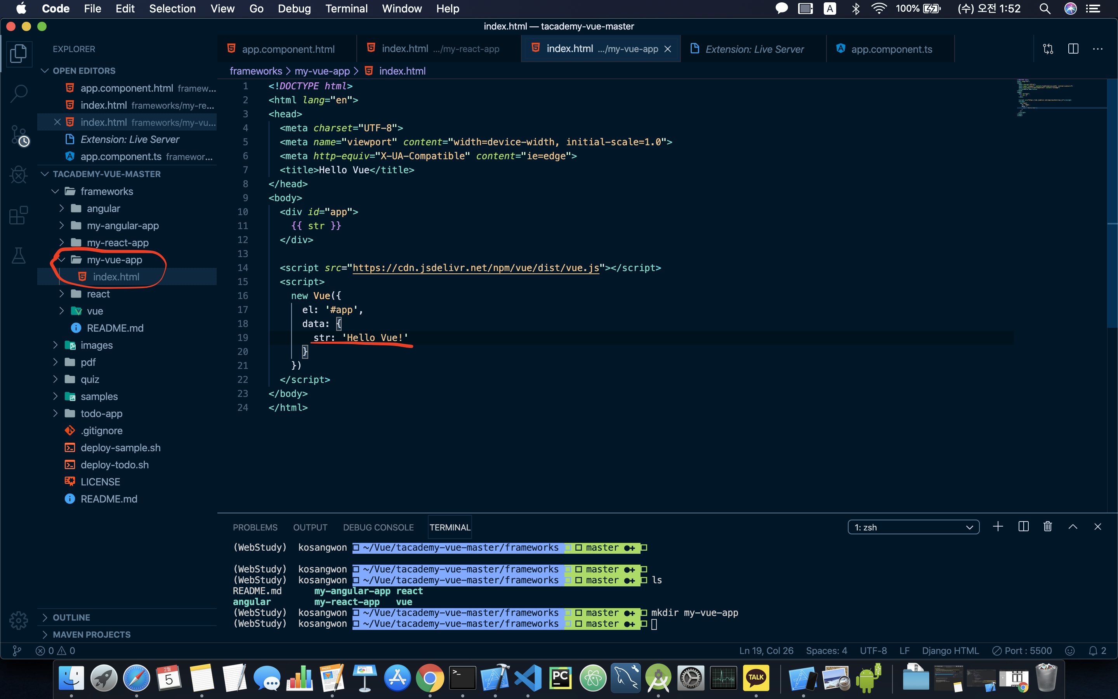Screen dimensions: 1118x699
Task: Expand the OUTLINE section
Action: pyautogui.click(x=71, y=617)
